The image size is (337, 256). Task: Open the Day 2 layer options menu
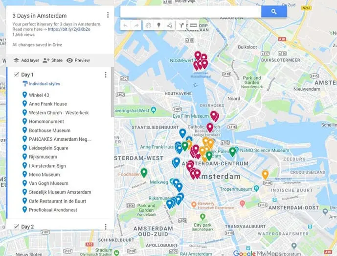click(106, 227)
